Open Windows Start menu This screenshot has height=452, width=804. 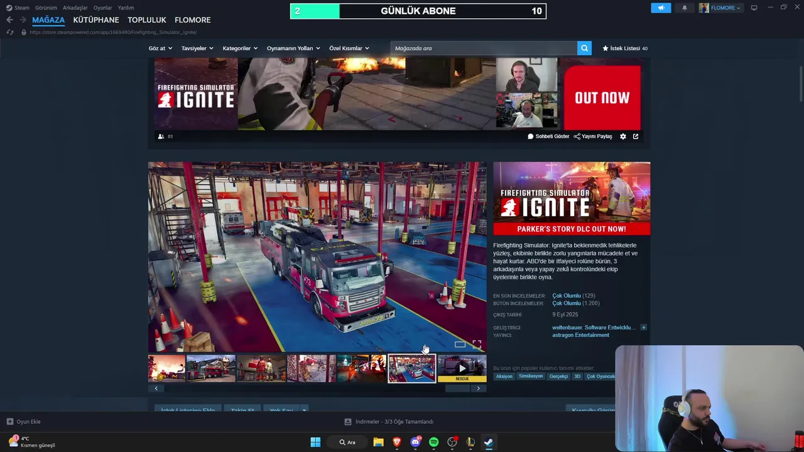(x=315, y=442)
